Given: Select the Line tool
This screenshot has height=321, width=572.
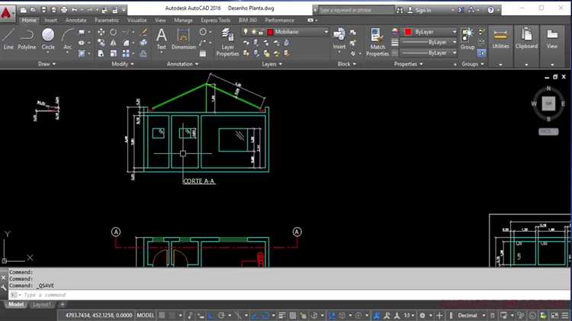Looking at the screenshot, I should (x=8, y=39).
